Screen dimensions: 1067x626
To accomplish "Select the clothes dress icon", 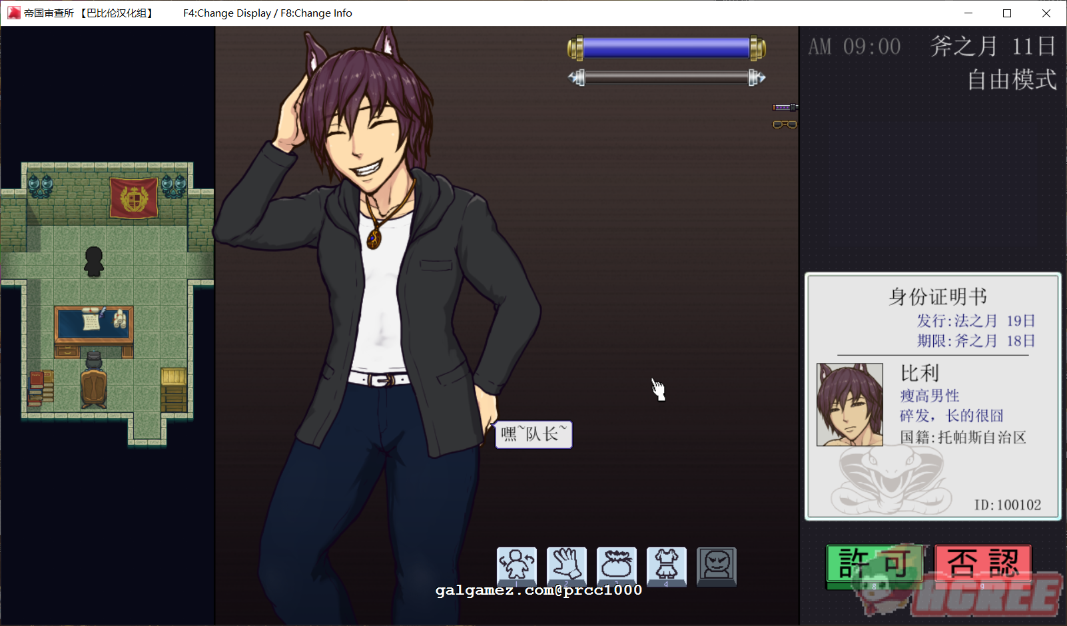I will (x=667, y=567).
